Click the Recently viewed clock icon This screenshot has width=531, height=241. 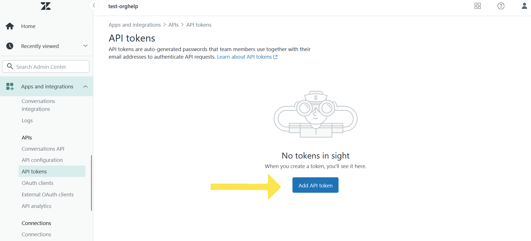tap(10, 46)
